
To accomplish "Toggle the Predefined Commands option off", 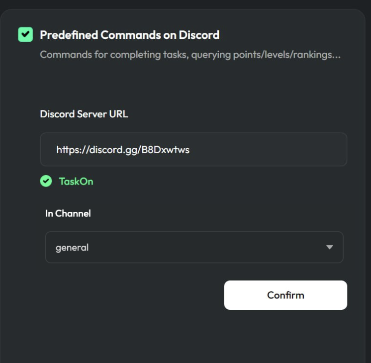I will 25,34.
